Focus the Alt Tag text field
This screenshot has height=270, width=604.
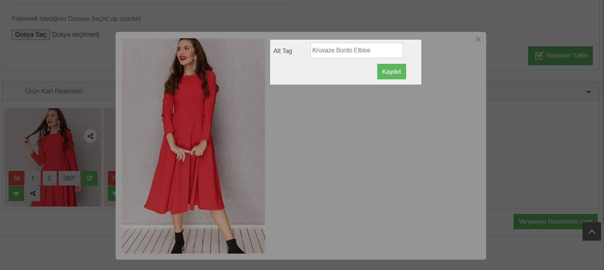point(356,50)
